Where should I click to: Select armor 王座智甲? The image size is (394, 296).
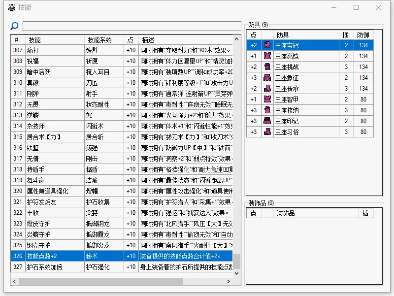tap(310, 99)
